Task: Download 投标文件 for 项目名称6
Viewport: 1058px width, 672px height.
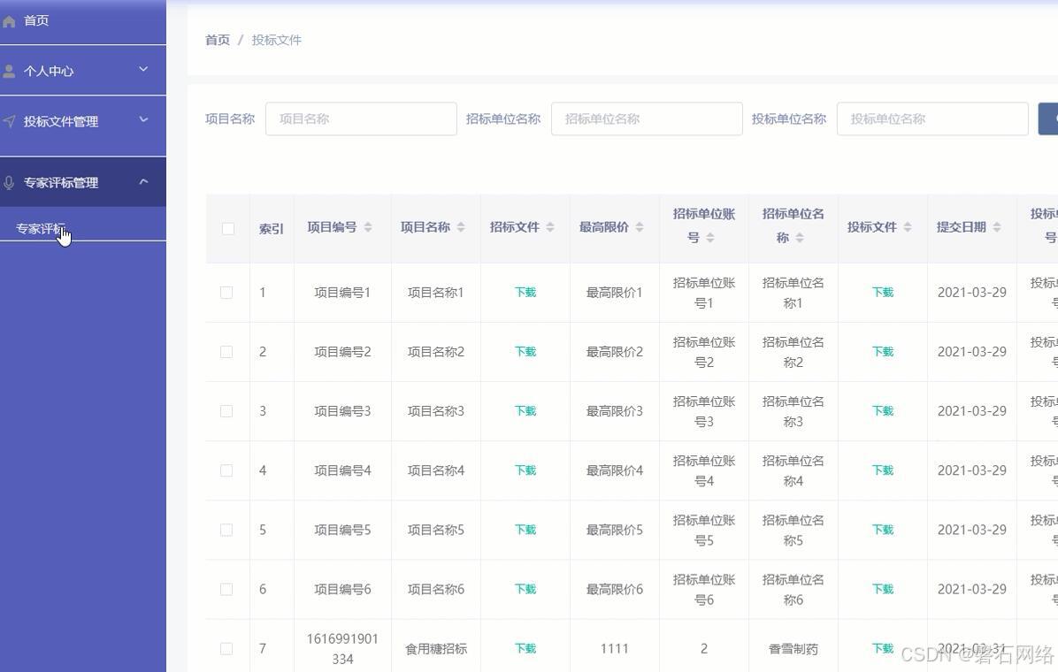Action: click(x=883, y=589)
